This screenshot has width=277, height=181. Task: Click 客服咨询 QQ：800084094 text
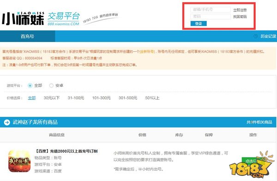point(23,58)
